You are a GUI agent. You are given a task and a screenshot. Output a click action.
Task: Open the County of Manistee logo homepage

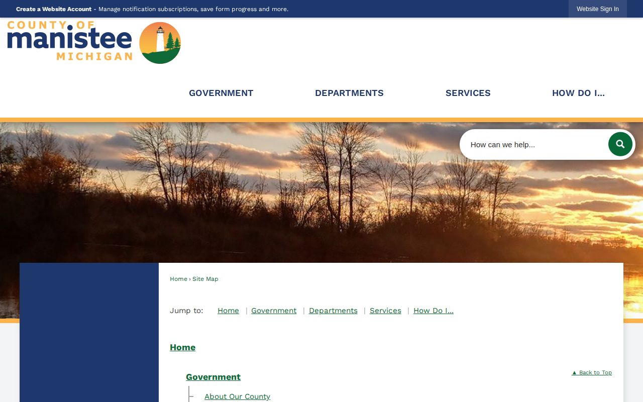pos(94,42)
